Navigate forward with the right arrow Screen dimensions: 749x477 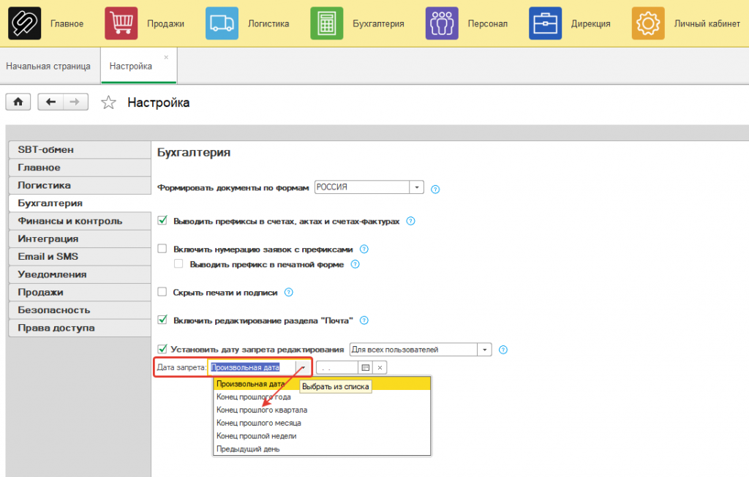click(75, 102)
